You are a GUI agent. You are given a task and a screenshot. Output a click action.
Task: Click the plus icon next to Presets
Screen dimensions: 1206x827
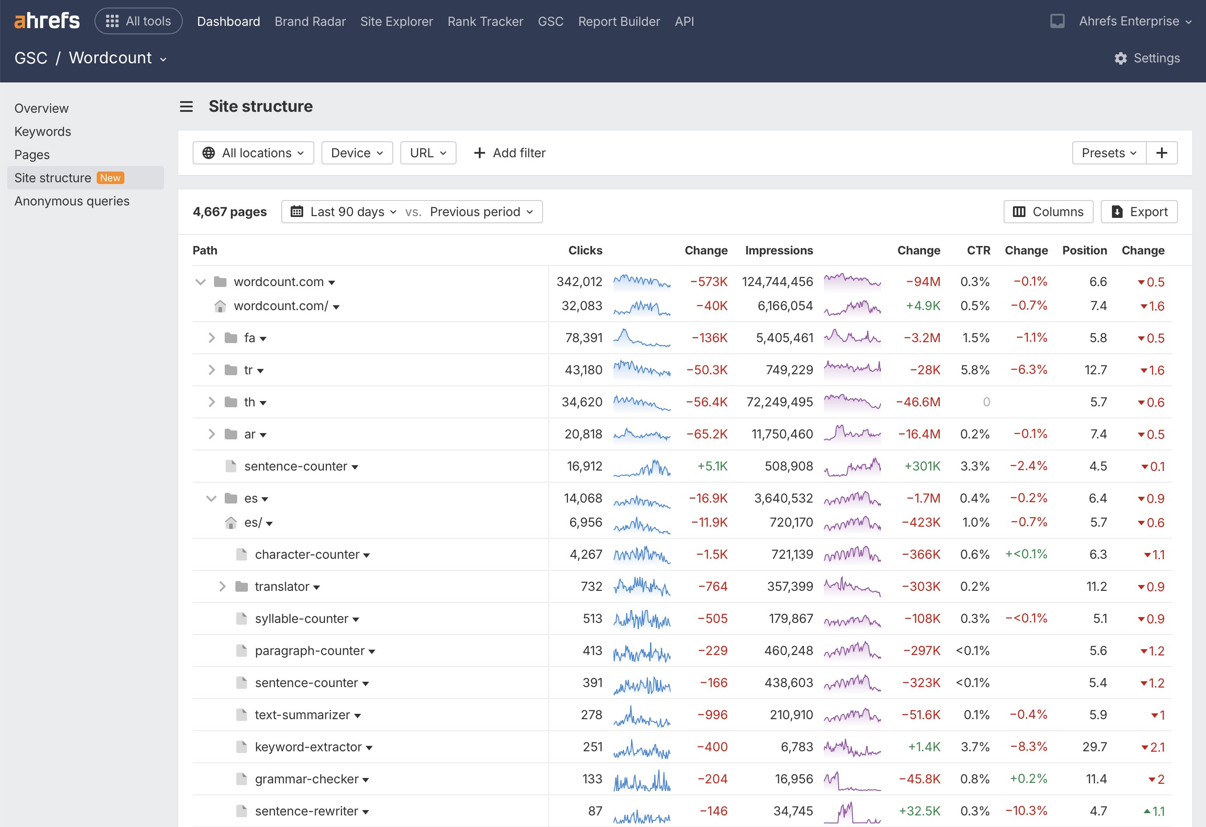[1161, 153]
